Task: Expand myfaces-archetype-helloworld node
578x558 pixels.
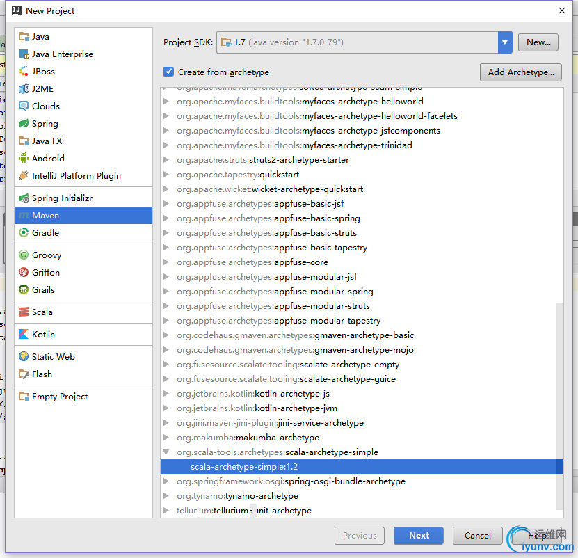Action: (166, 101)
